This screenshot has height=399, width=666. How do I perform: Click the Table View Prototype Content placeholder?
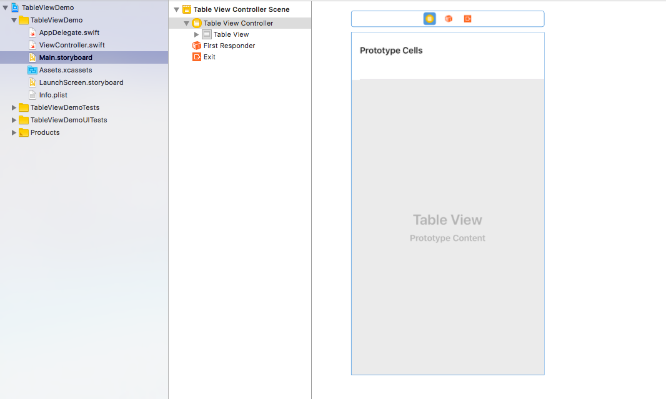click(447, 228)
